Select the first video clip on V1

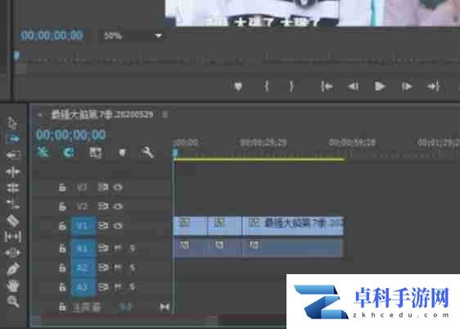tap(191, 226)
